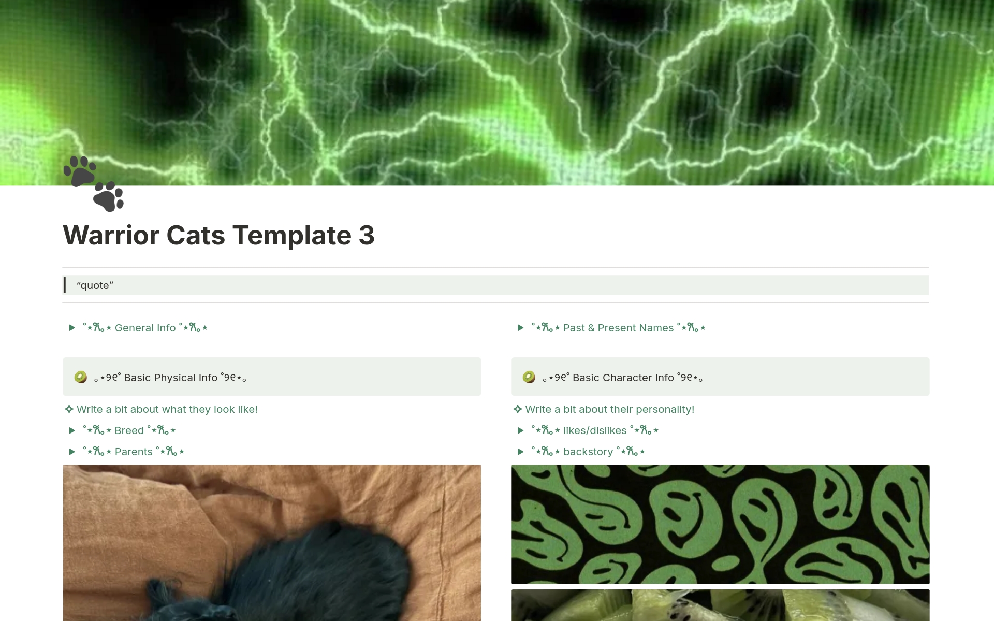Viewport: 994px width, 621px height.
Task: Click inside the "quote" block text
Action: click(95, 285)
